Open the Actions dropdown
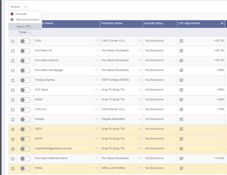The width and height of the screenshot is (227, 175). coord(18,7)
